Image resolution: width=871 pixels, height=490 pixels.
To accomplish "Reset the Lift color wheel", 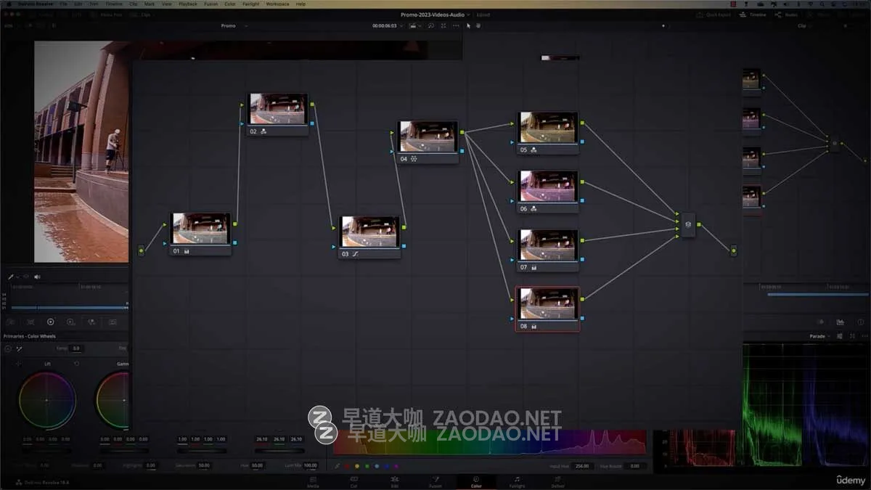I will tap(76, 364).
